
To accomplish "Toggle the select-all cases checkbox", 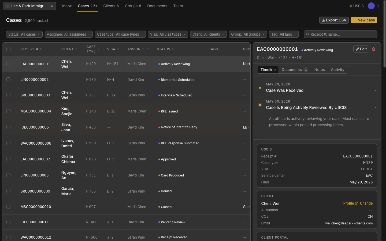I will pyautogui.click(x=9, y=49).
